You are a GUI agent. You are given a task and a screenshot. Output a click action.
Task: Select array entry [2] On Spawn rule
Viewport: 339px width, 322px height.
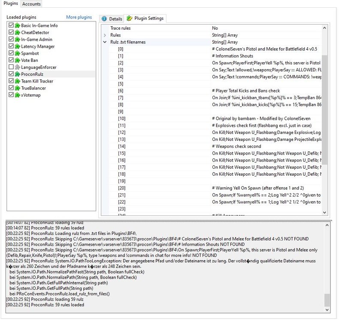coord(266,63)
